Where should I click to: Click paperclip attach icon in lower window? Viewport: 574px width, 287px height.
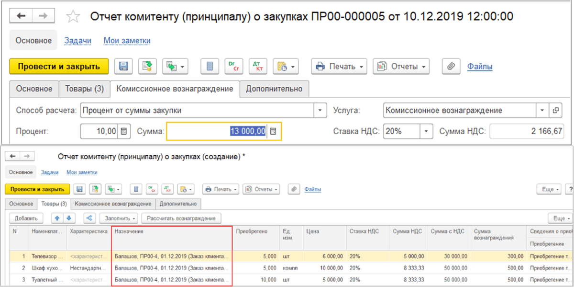[293, 189]
